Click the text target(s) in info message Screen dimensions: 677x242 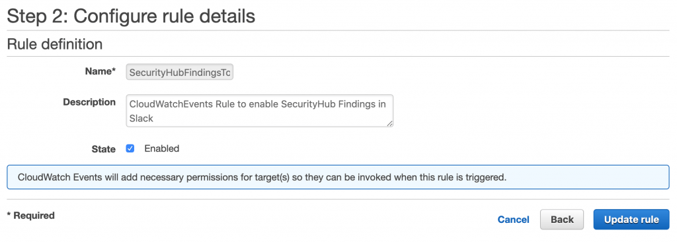[270, 177]
